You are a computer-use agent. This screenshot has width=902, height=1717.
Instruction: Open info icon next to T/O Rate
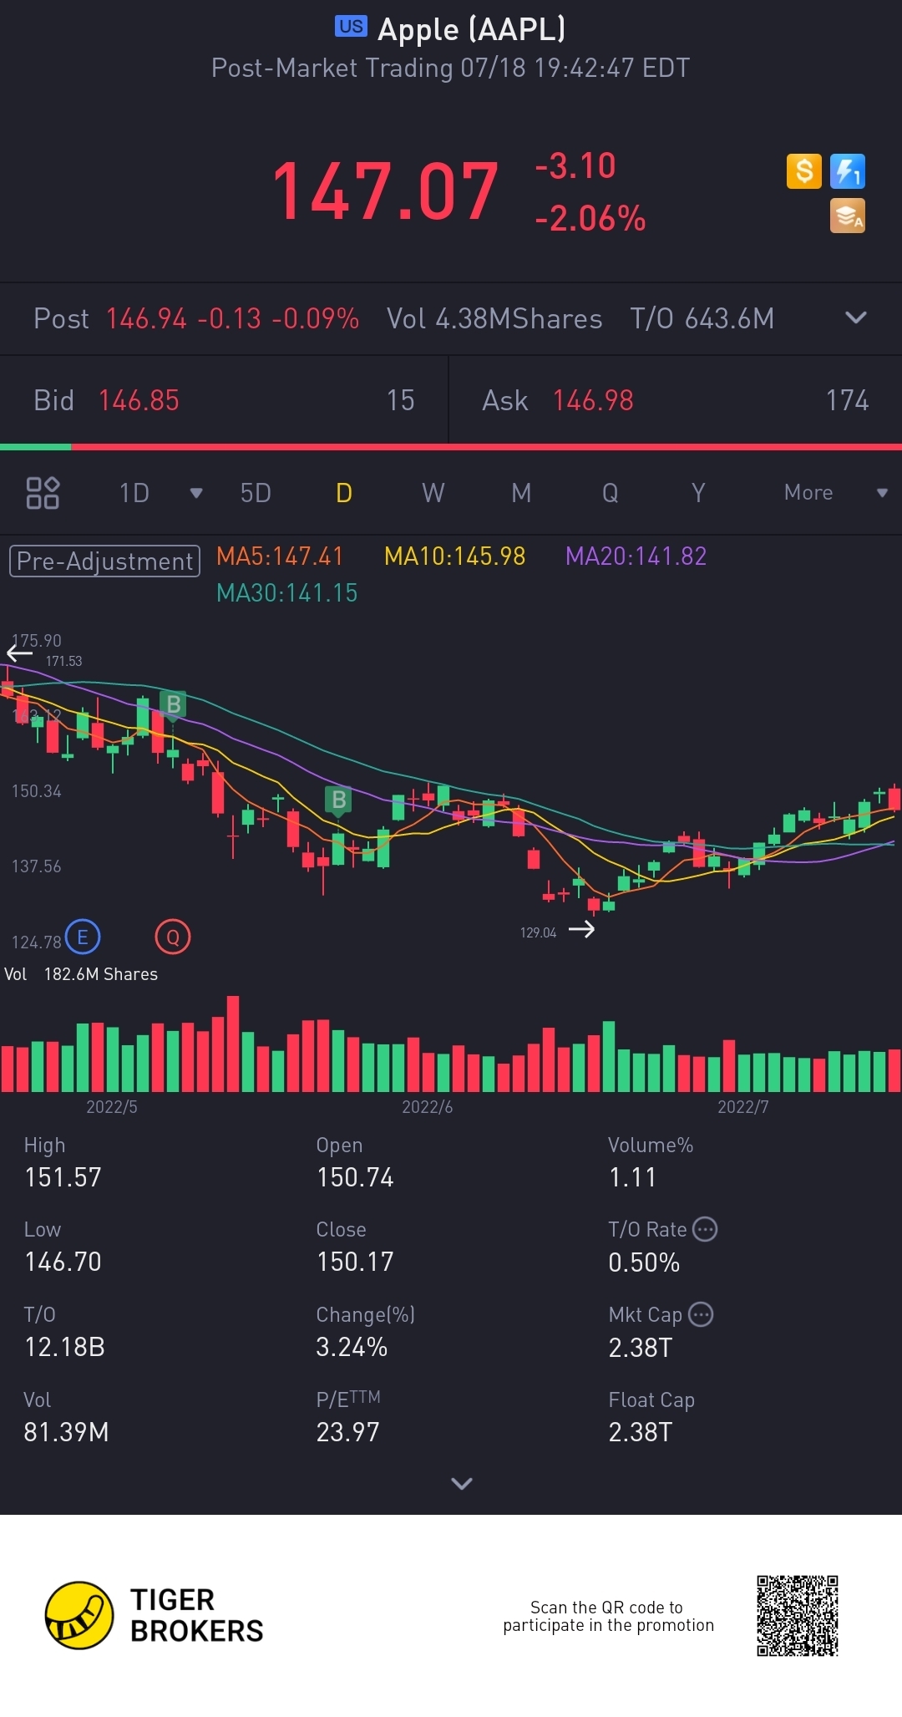pos(706,1229)
